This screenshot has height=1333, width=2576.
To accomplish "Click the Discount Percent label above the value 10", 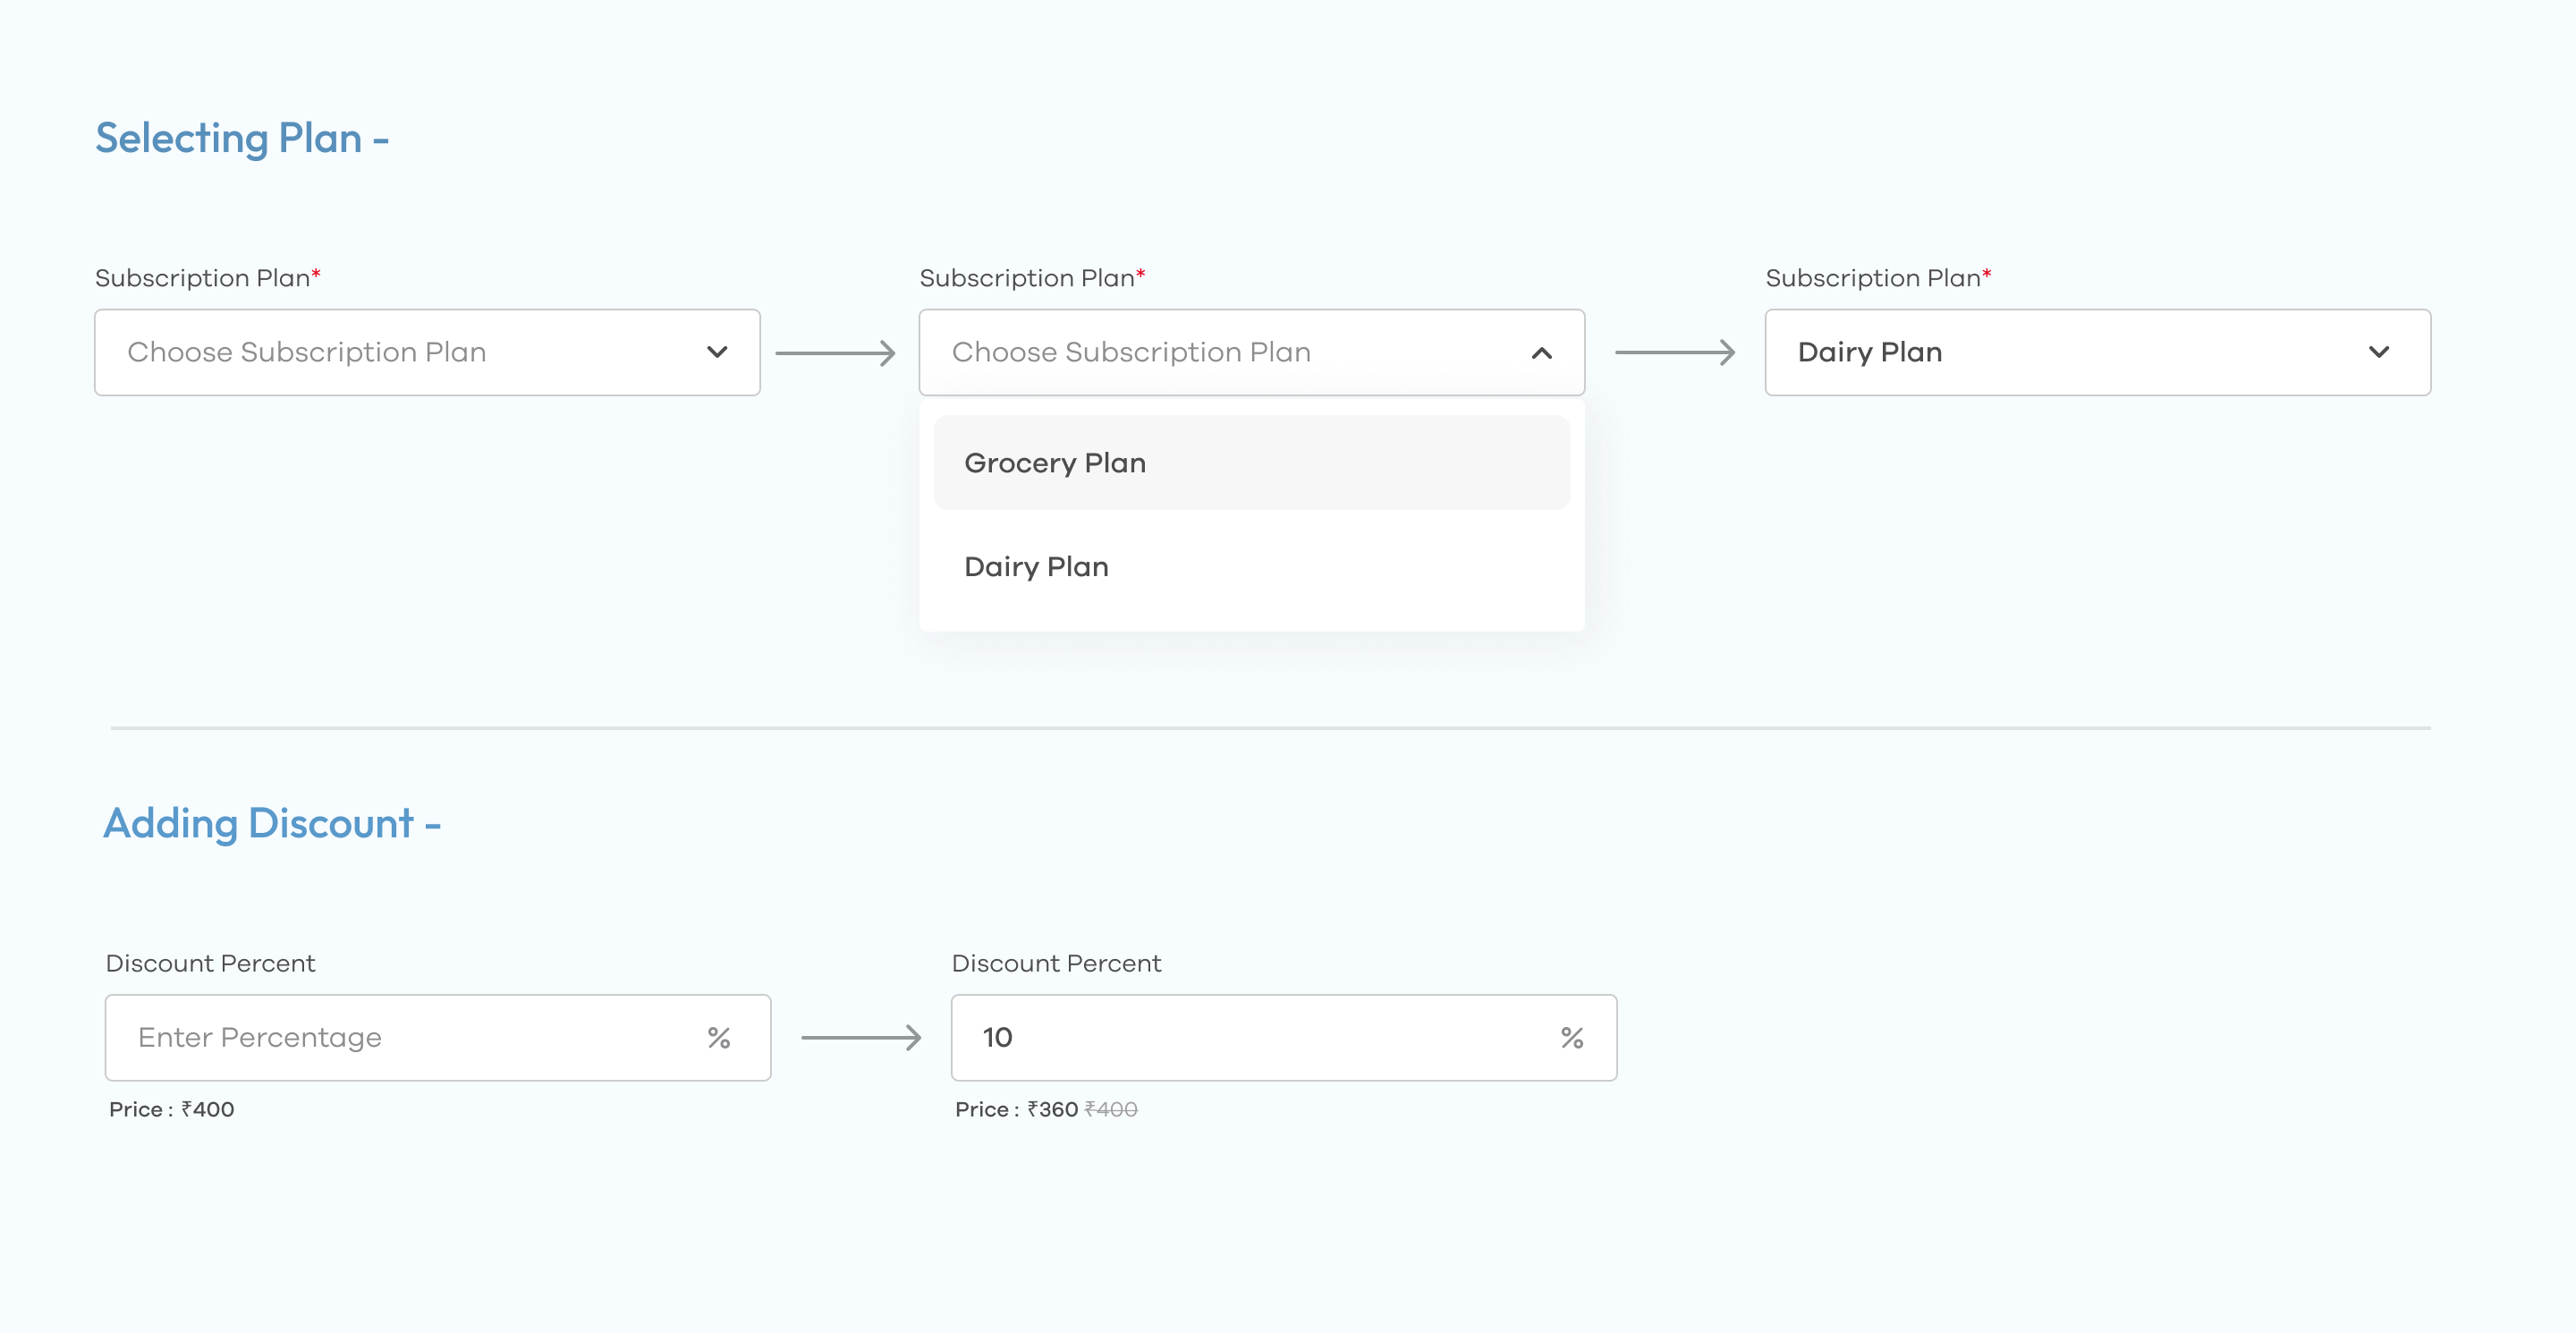I will pyautogui.click(x=1056, y=963).
